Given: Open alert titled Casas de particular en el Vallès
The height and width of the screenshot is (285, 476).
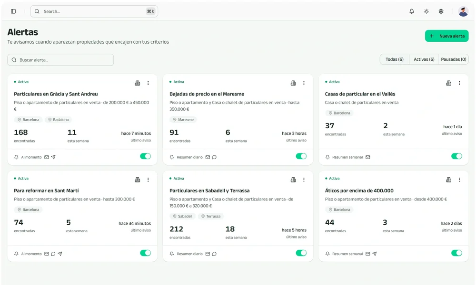Looking at the screenshot, I should [x=360, y=94].
